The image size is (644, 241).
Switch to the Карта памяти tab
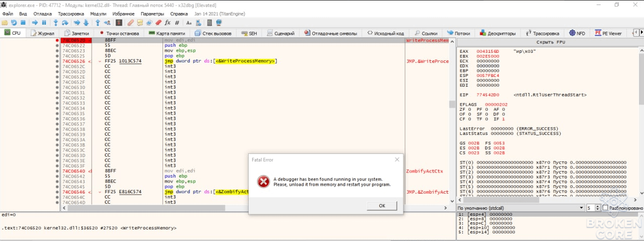coord(167,33)
